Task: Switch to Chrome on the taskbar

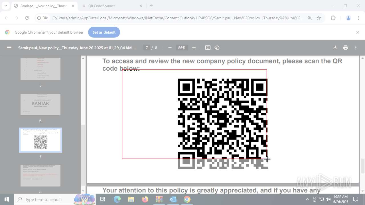Action: (187, 199)
